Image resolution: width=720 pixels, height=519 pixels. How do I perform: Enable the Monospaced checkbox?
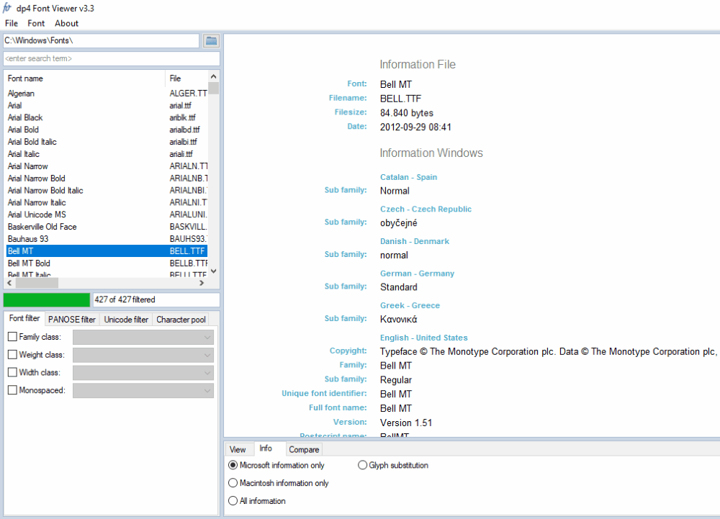click(x=12, y=390)
